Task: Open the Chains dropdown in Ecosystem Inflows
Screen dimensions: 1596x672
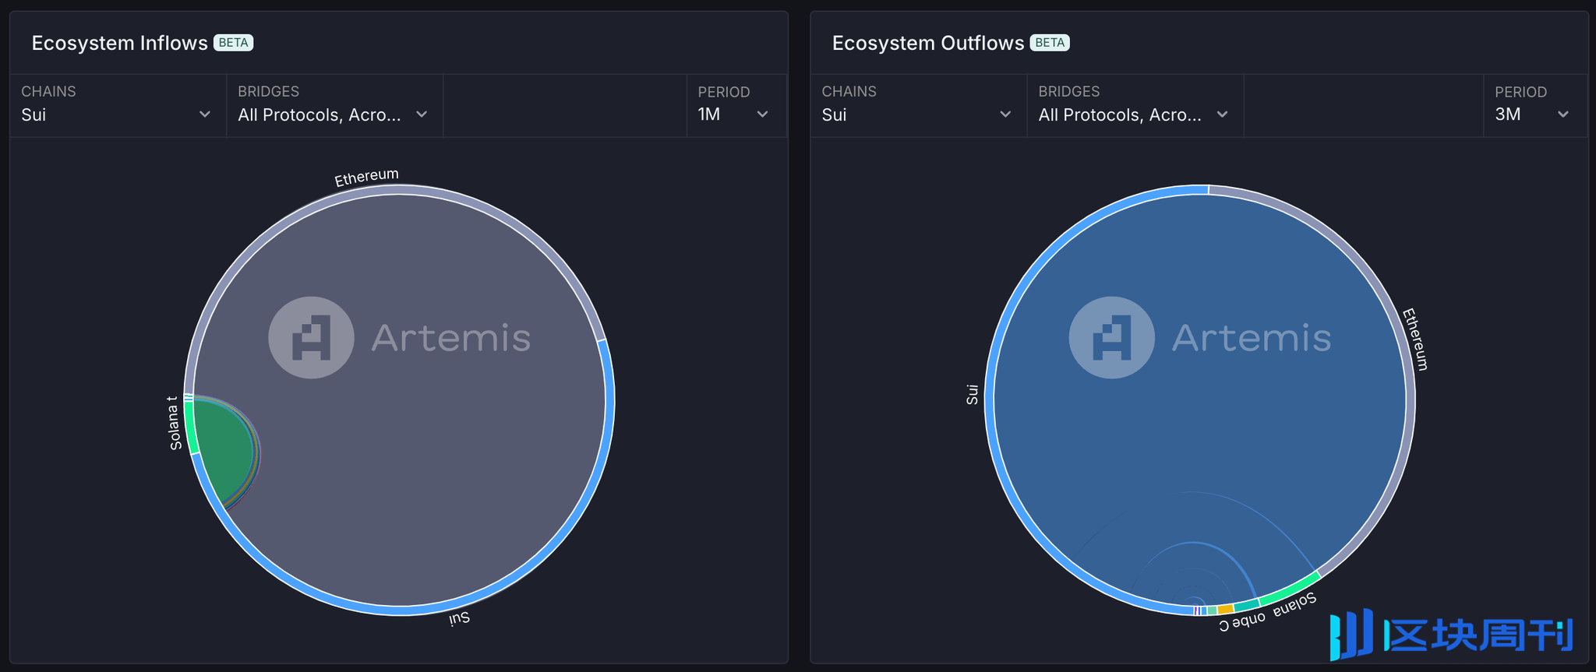Action: point(118,106)
